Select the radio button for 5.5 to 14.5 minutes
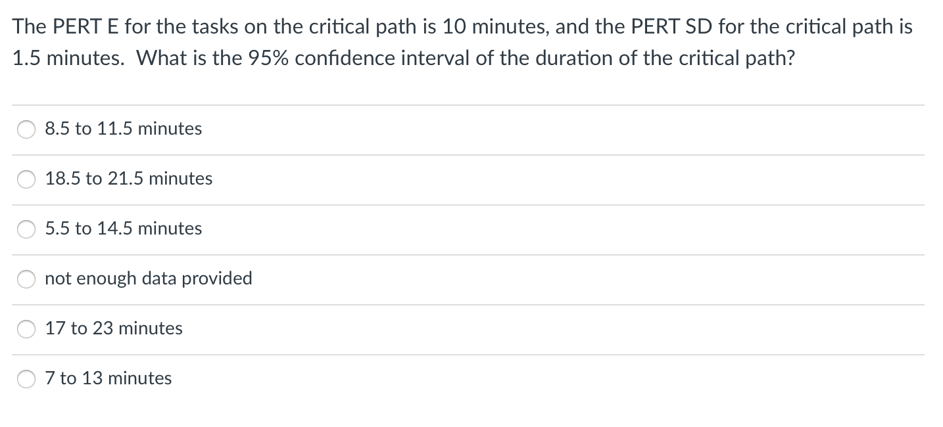Image resolution: width=943 pixels, height=427 pixels. point(26,229)
